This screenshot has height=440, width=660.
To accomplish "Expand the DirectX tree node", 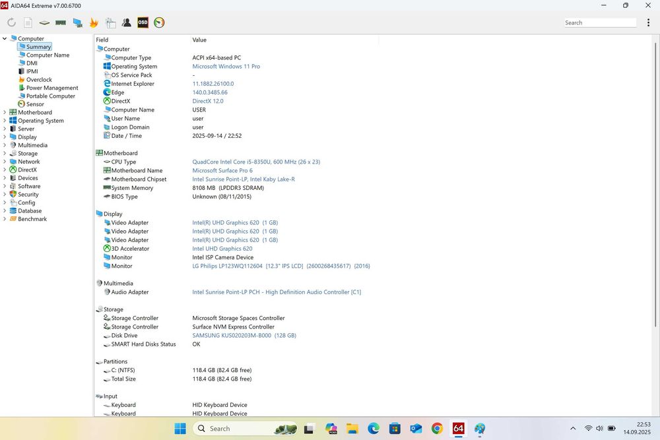I will pyautogui.click(x=5, y=170).
